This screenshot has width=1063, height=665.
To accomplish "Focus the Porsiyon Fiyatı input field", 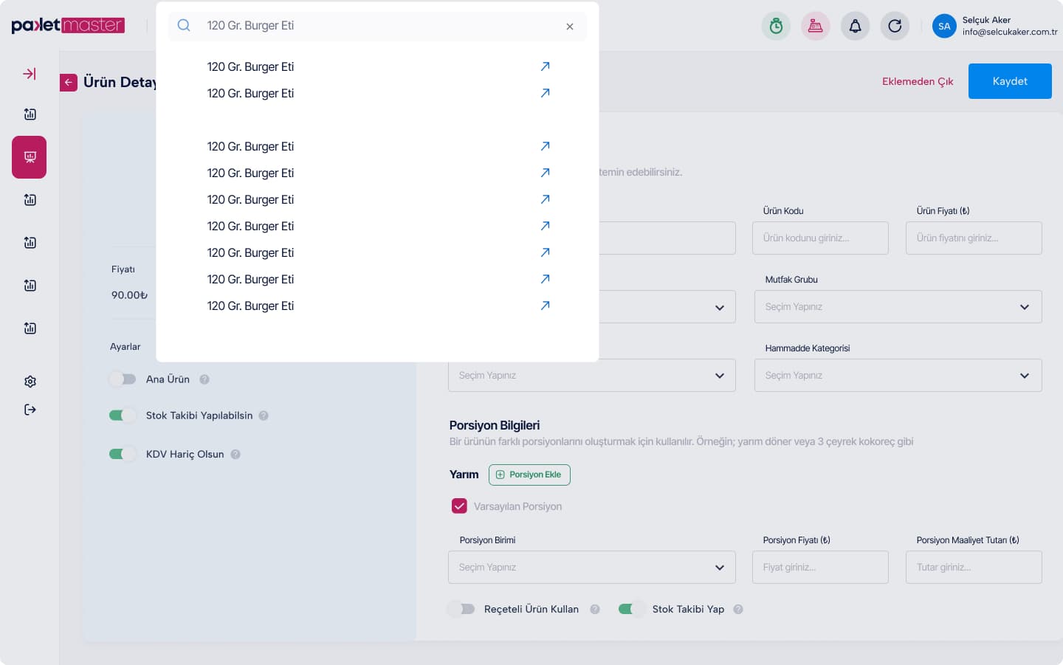I will [820, 568].
